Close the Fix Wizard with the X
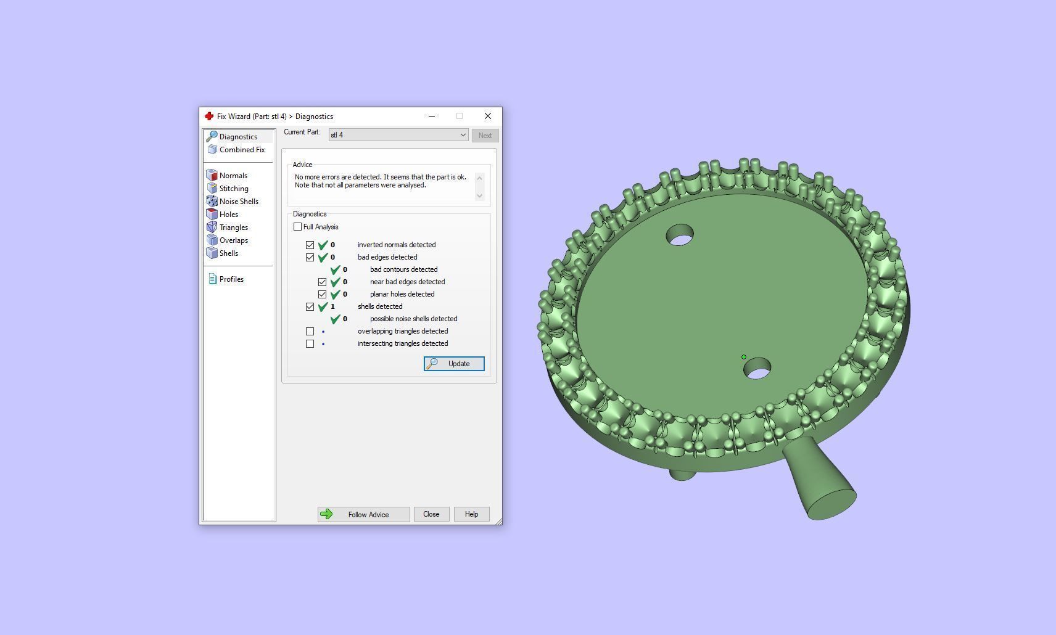 [488, 116]
